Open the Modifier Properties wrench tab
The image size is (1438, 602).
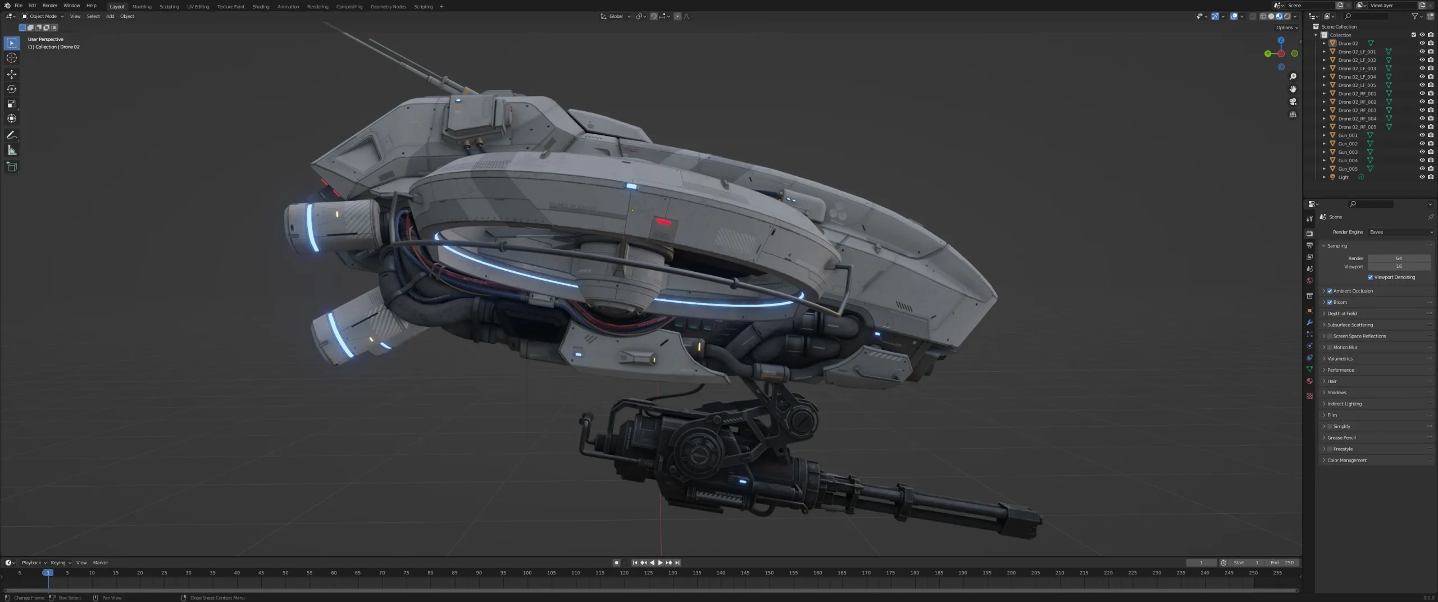point(1309,322)
